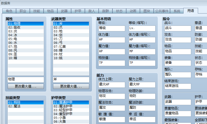This screenshot has width=207, height=124.
Task: Select 10:暗 attribute row
Action: [x=26, y=58]
